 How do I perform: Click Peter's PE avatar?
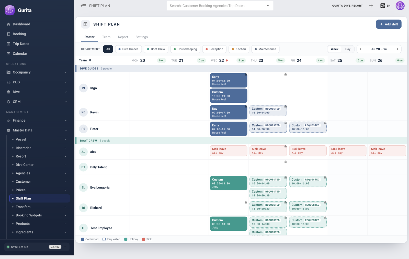pos(83,129)
